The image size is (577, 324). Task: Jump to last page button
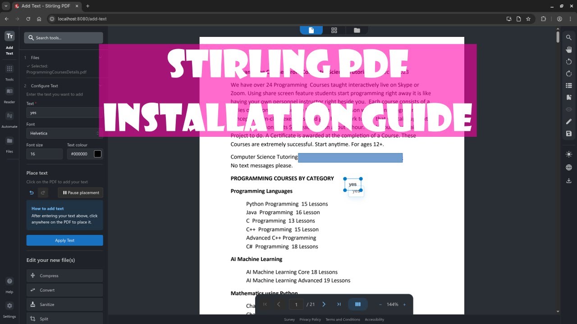[x=339, y=304]
